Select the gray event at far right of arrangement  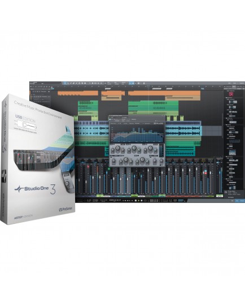(x=212, y=131)
